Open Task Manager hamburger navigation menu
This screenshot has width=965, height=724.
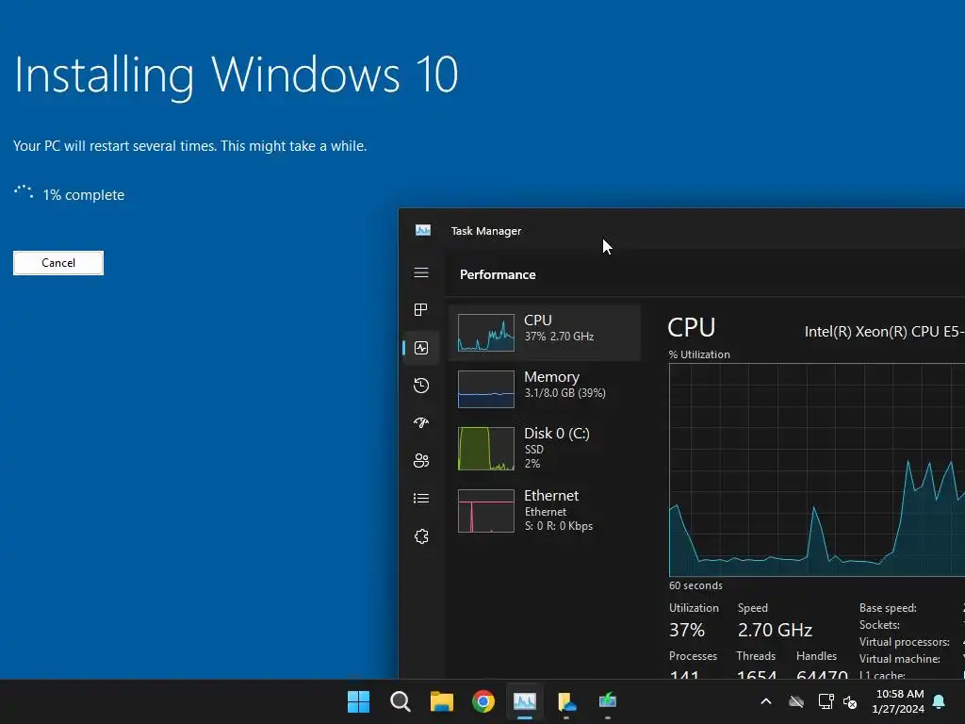tap(421, 272)
